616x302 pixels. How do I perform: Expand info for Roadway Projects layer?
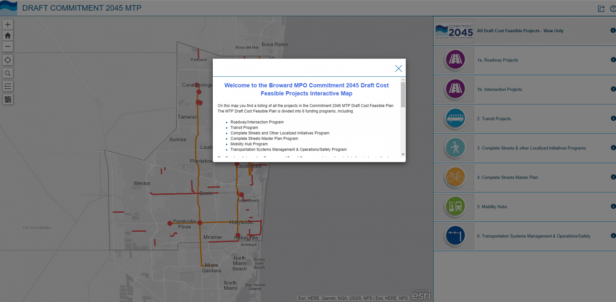[613, 60]
